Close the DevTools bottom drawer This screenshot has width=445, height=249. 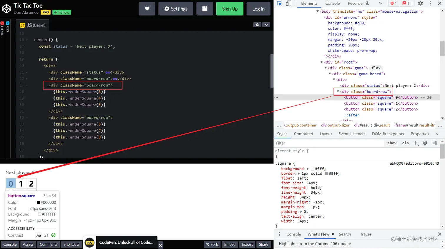(x=439, y=234)
